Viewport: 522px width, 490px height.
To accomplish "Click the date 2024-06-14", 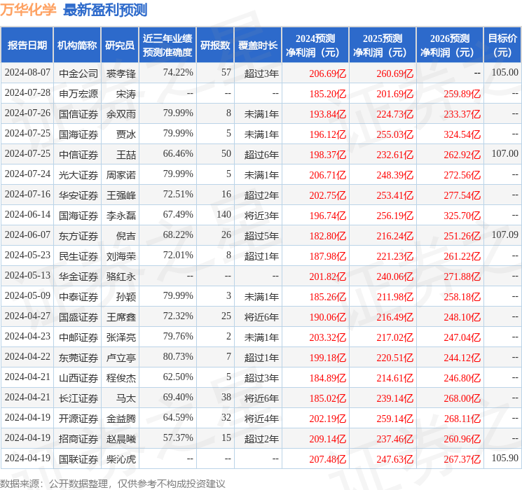I will tap(27, 215).
